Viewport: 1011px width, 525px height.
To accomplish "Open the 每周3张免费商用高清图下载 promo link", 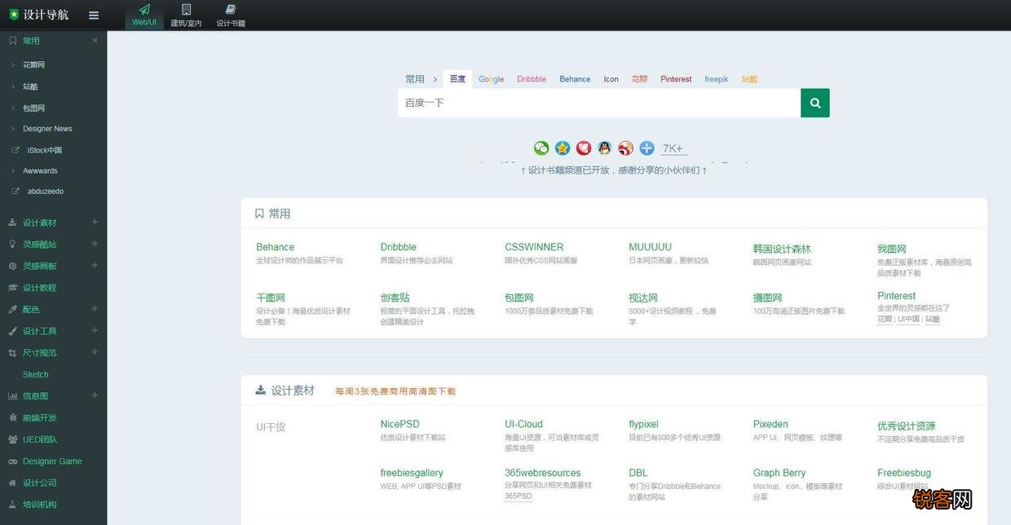I will [395, 391].
